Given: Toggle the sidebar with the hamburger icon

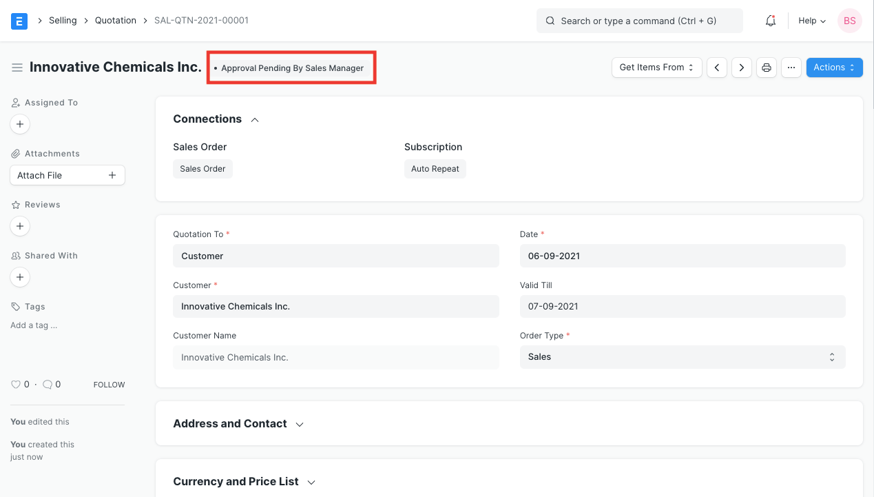Looking at the screenshot, I should (17, 67).
